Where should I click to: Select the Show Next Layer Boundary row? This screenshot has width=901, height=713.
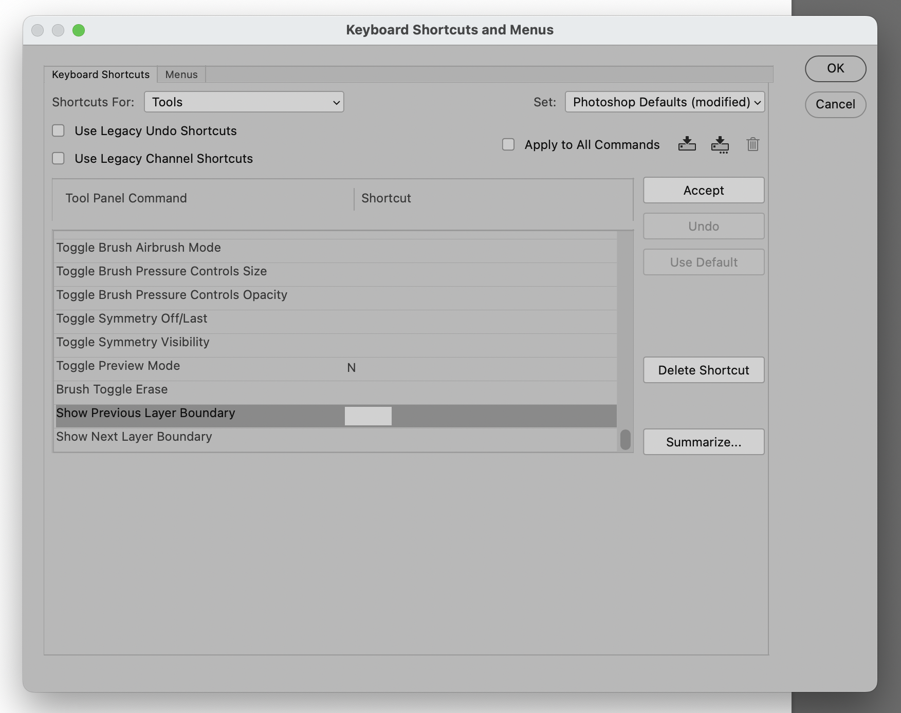pyautogui.click(x=206, y=437)
